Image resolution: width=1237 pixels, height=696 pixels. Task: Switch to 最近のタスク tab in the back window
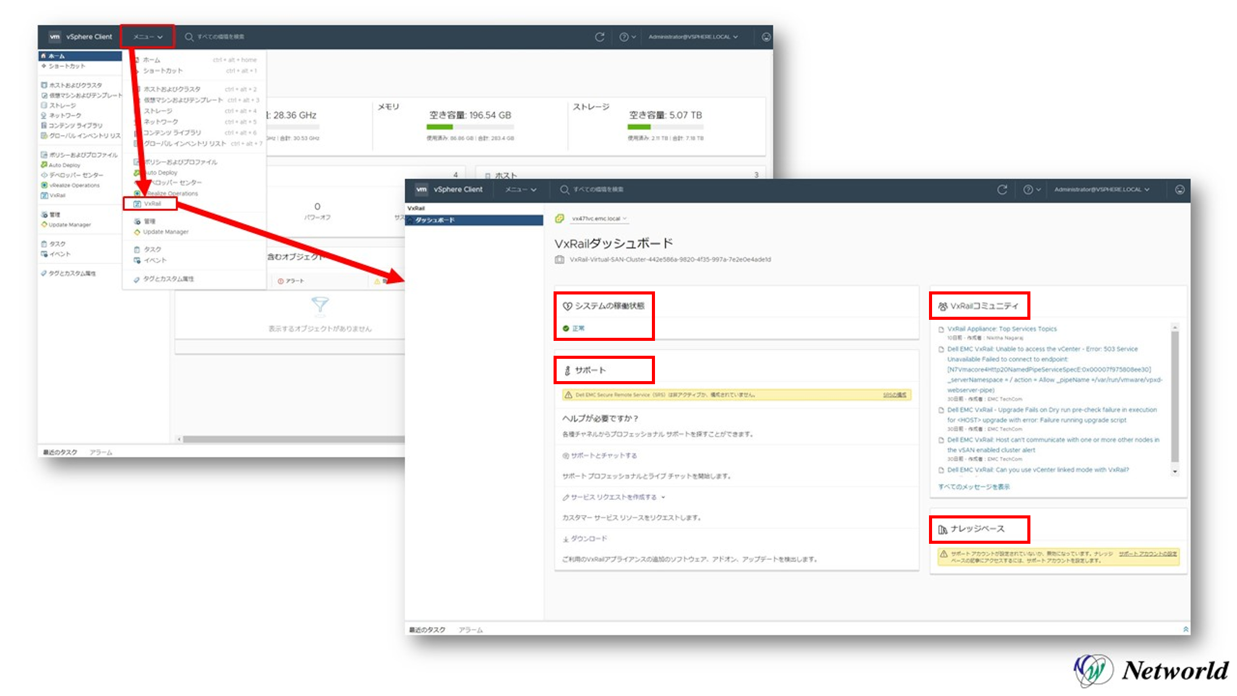(x=60, y=452)
